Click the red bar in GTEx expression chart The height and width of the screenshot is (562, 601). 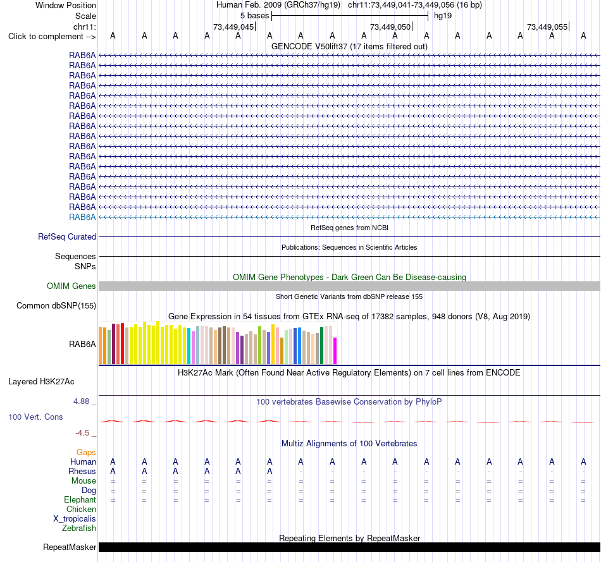tap(122, 343)
